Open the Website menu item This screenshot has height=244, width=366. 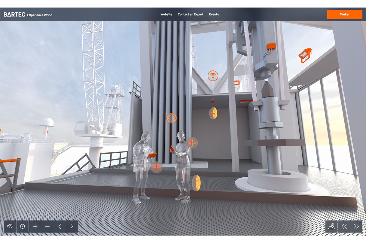[166, 14]
